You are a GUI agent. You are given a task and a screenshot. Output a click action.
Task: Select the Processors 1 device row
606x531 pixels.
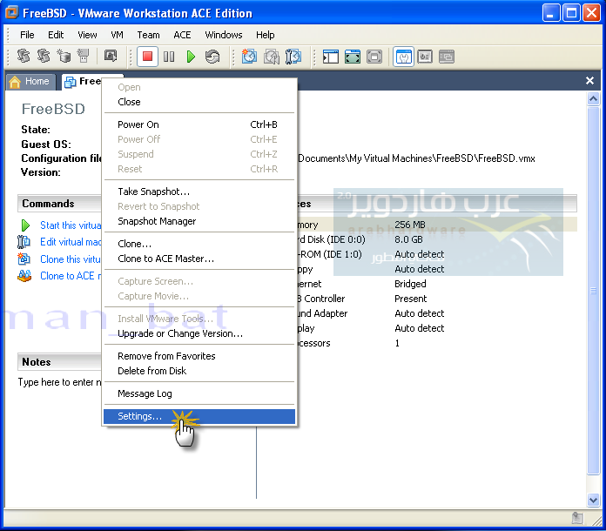coord(437,343)
